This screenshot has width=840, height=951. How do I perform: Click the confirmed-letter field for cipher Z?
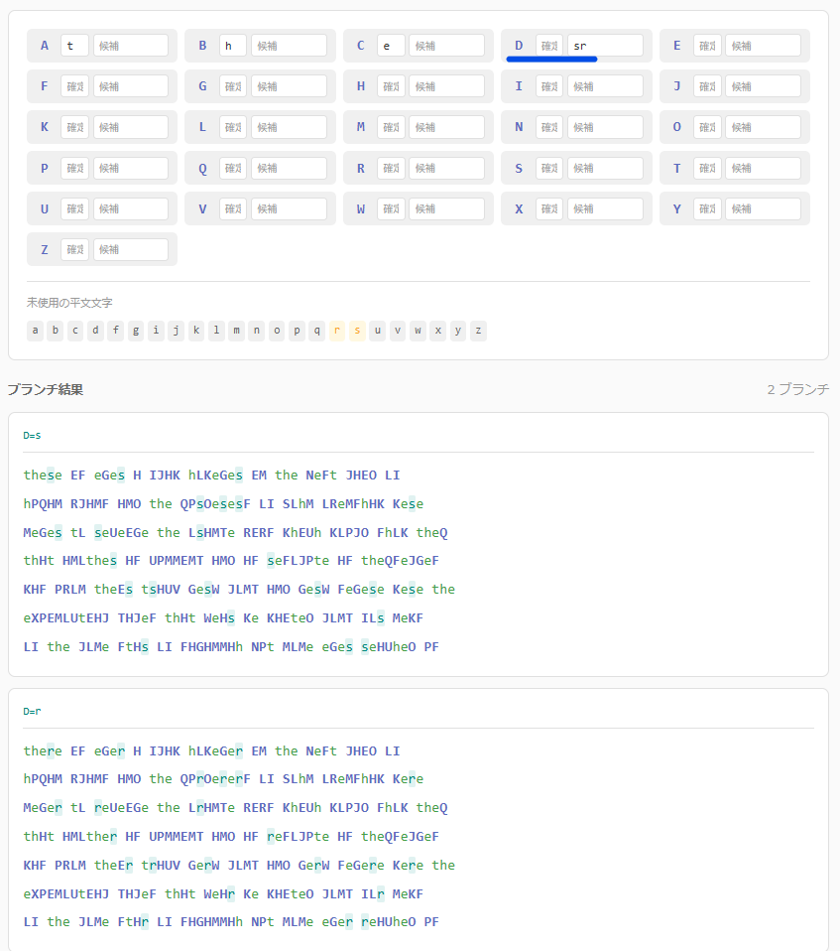pos(74,249)
